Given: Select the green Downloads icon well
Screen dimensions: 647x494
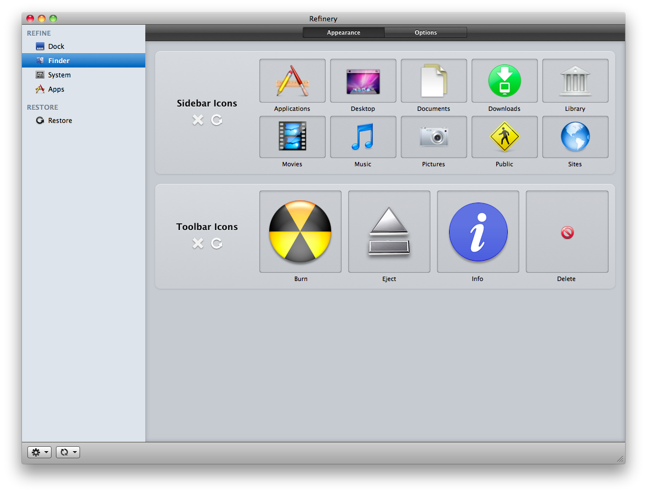Looking at the screenshot, I should 504,81.
